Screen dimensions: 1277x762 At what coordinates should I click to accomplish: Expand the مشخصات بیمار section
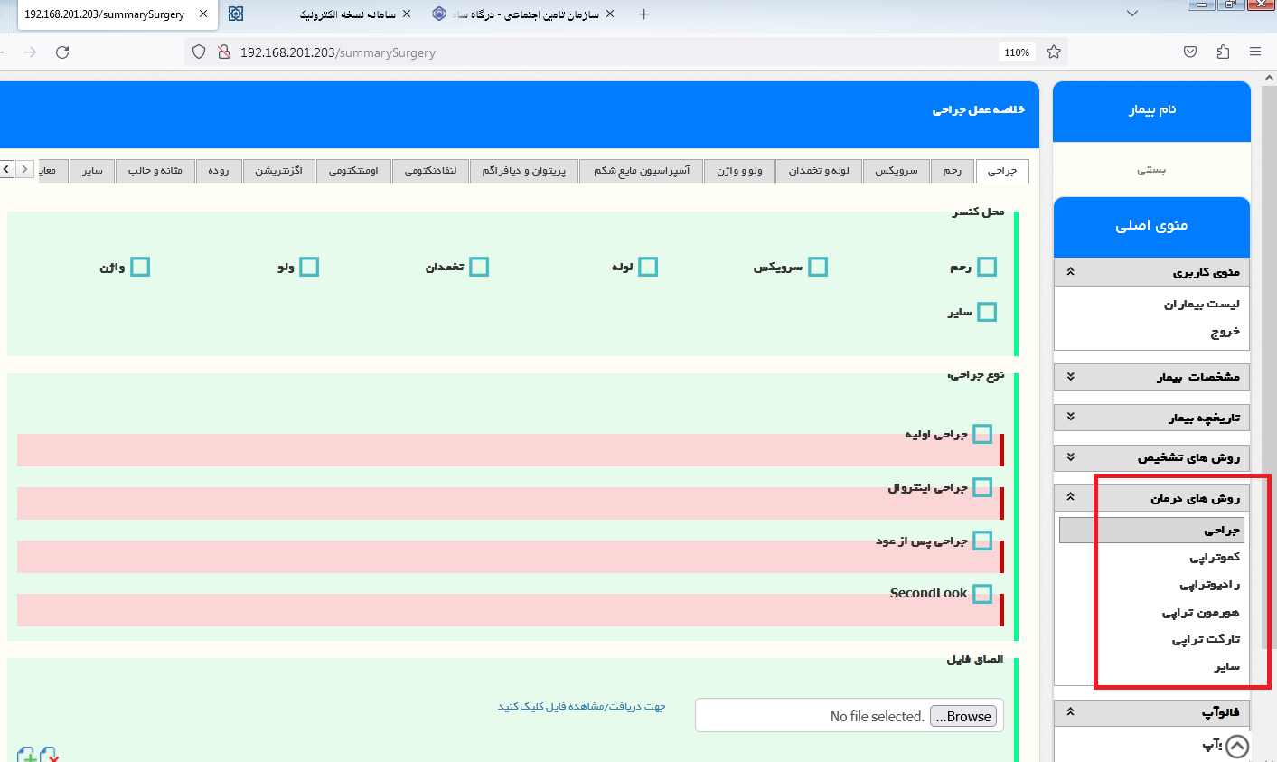click(1151, 377)
